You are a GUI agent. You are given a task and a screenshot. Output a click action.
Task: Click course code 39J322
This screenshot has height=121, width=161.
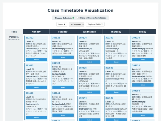coord(30,38)
